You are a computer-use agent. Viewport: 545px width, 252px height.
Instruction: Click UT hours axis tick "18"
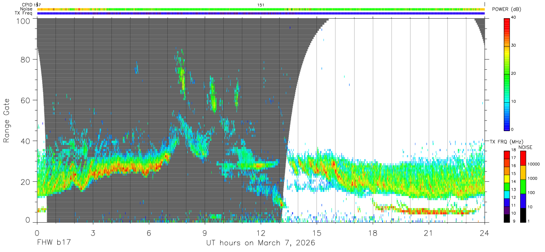pyautogui.click(x=373, y=233)
